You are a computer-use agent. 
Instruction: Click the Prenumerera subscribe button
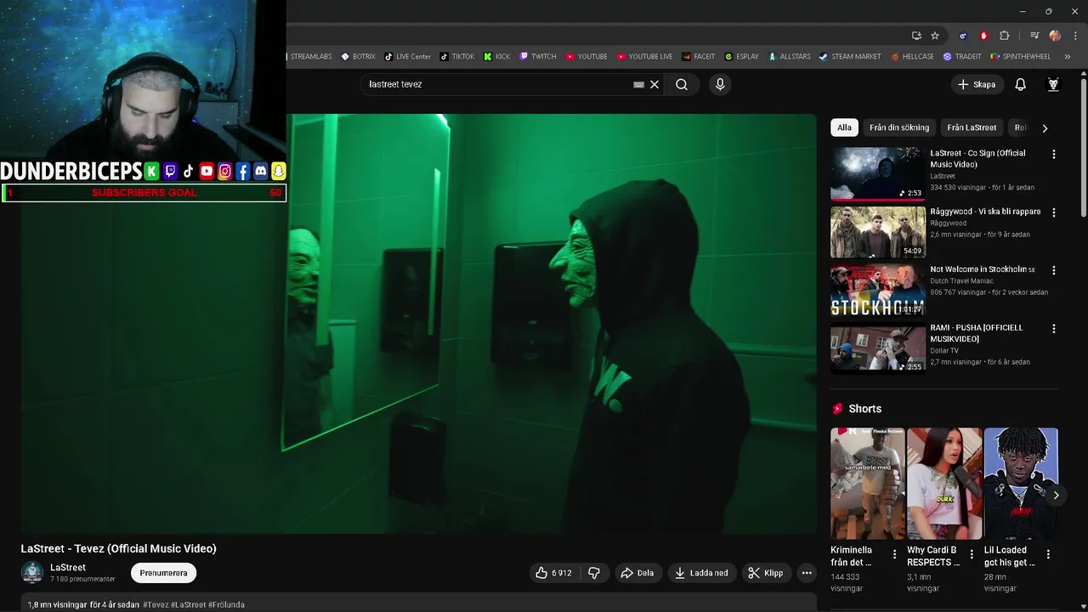[163, 573]
